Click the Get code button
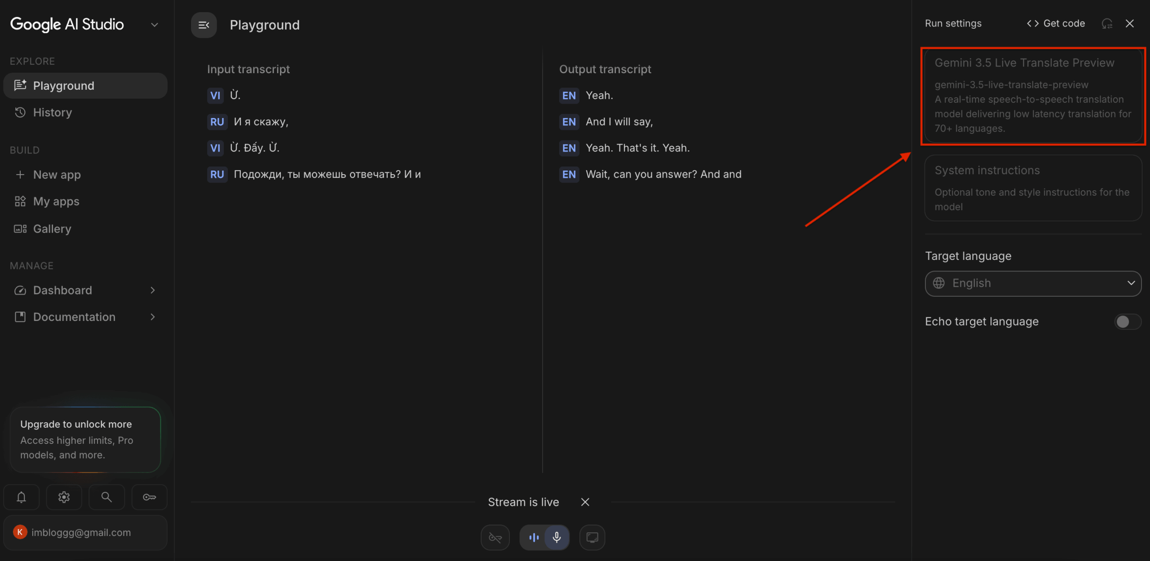The image size is (1150, 561). point(1056,23)
